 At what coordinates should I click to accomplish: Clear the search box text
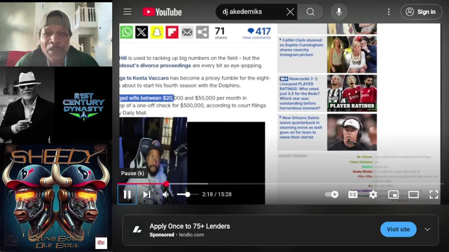pyautogui.click(x=290, y=12)
